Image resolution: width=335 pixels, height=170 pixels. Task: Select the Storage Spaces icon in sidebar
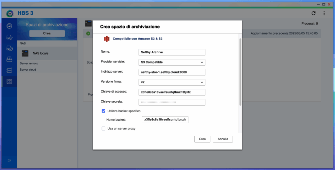[x=9, y=81]
